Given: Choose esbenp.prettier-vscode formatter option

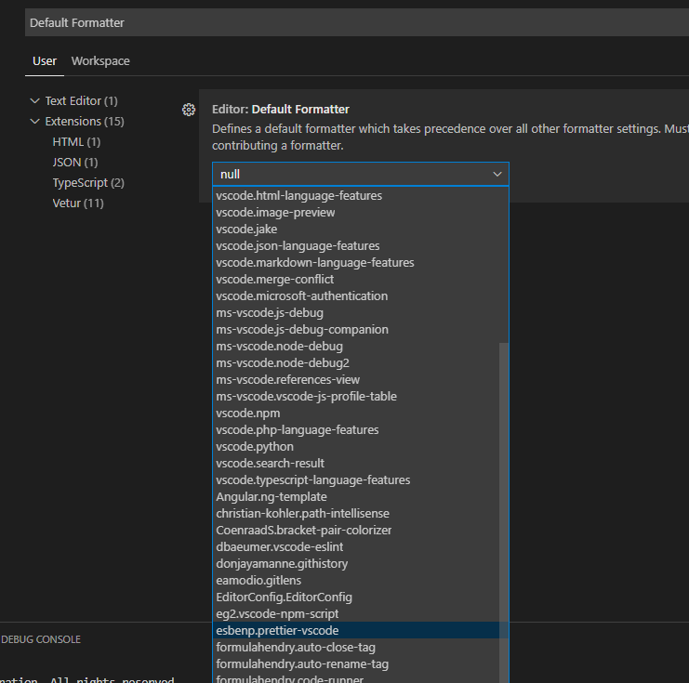Looking at the screenshot, I should [356, 630].
